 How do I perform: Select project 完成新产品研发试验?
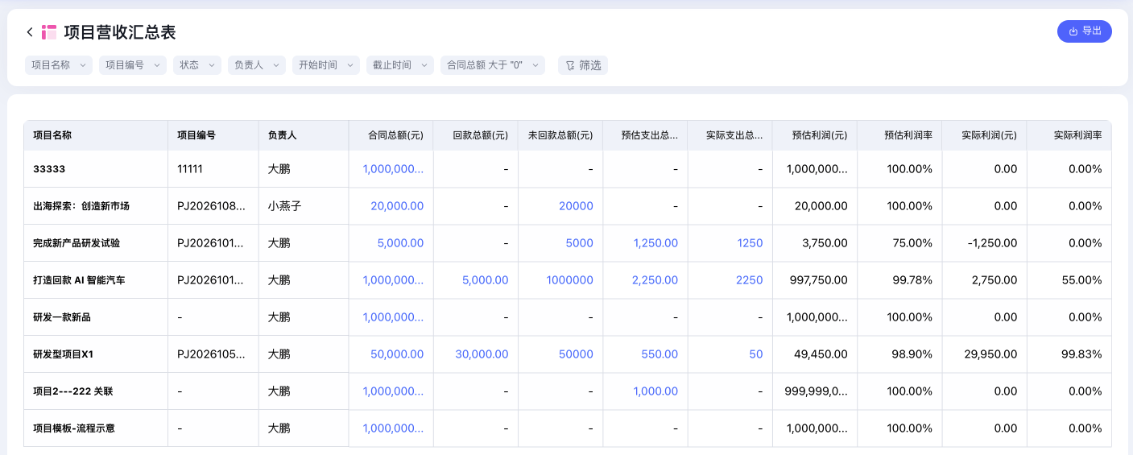(x=76, y=243)
